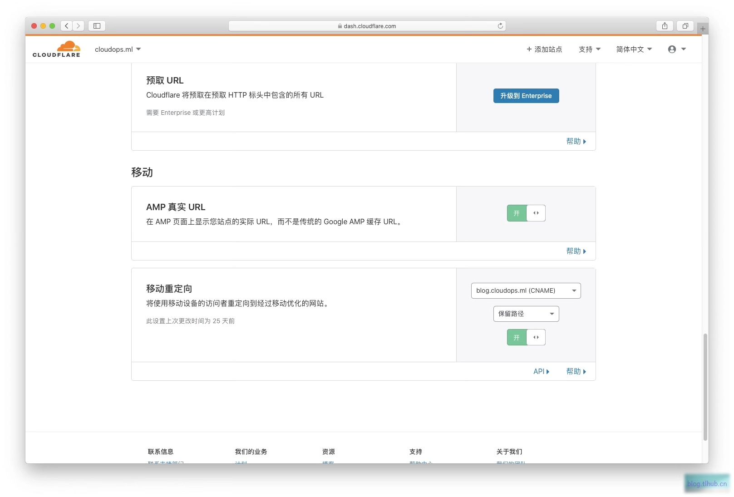
Task: Open 帮助 under 预取 URL card
Action: 576,141
